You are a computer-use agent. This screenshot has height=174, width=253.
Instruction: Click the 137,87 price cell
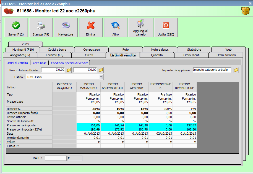[x=185, y=125]
